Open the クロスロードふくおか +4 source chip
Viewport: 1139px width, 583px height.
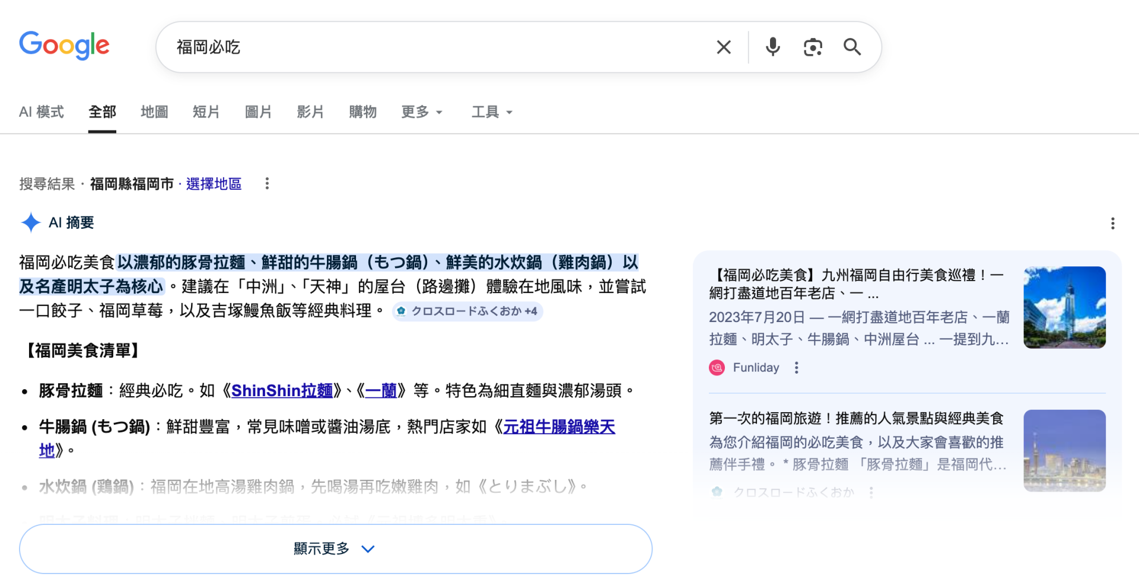pyautogui.click(x=467, y=311)
